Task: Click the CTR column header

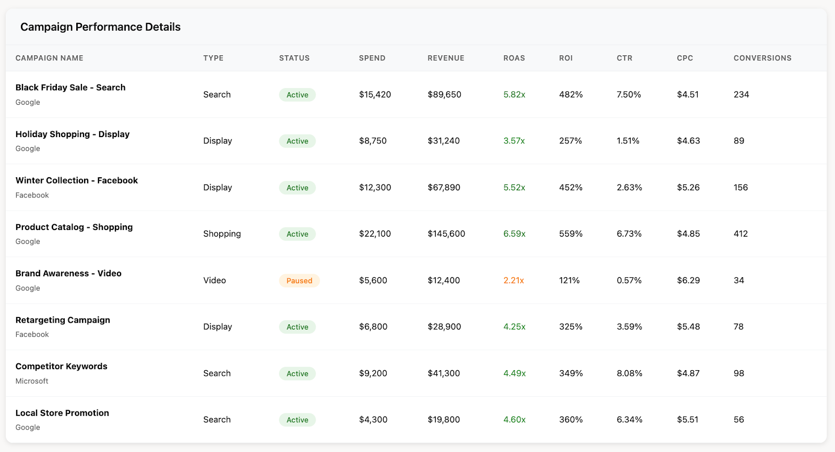Action: coord(625,58)
